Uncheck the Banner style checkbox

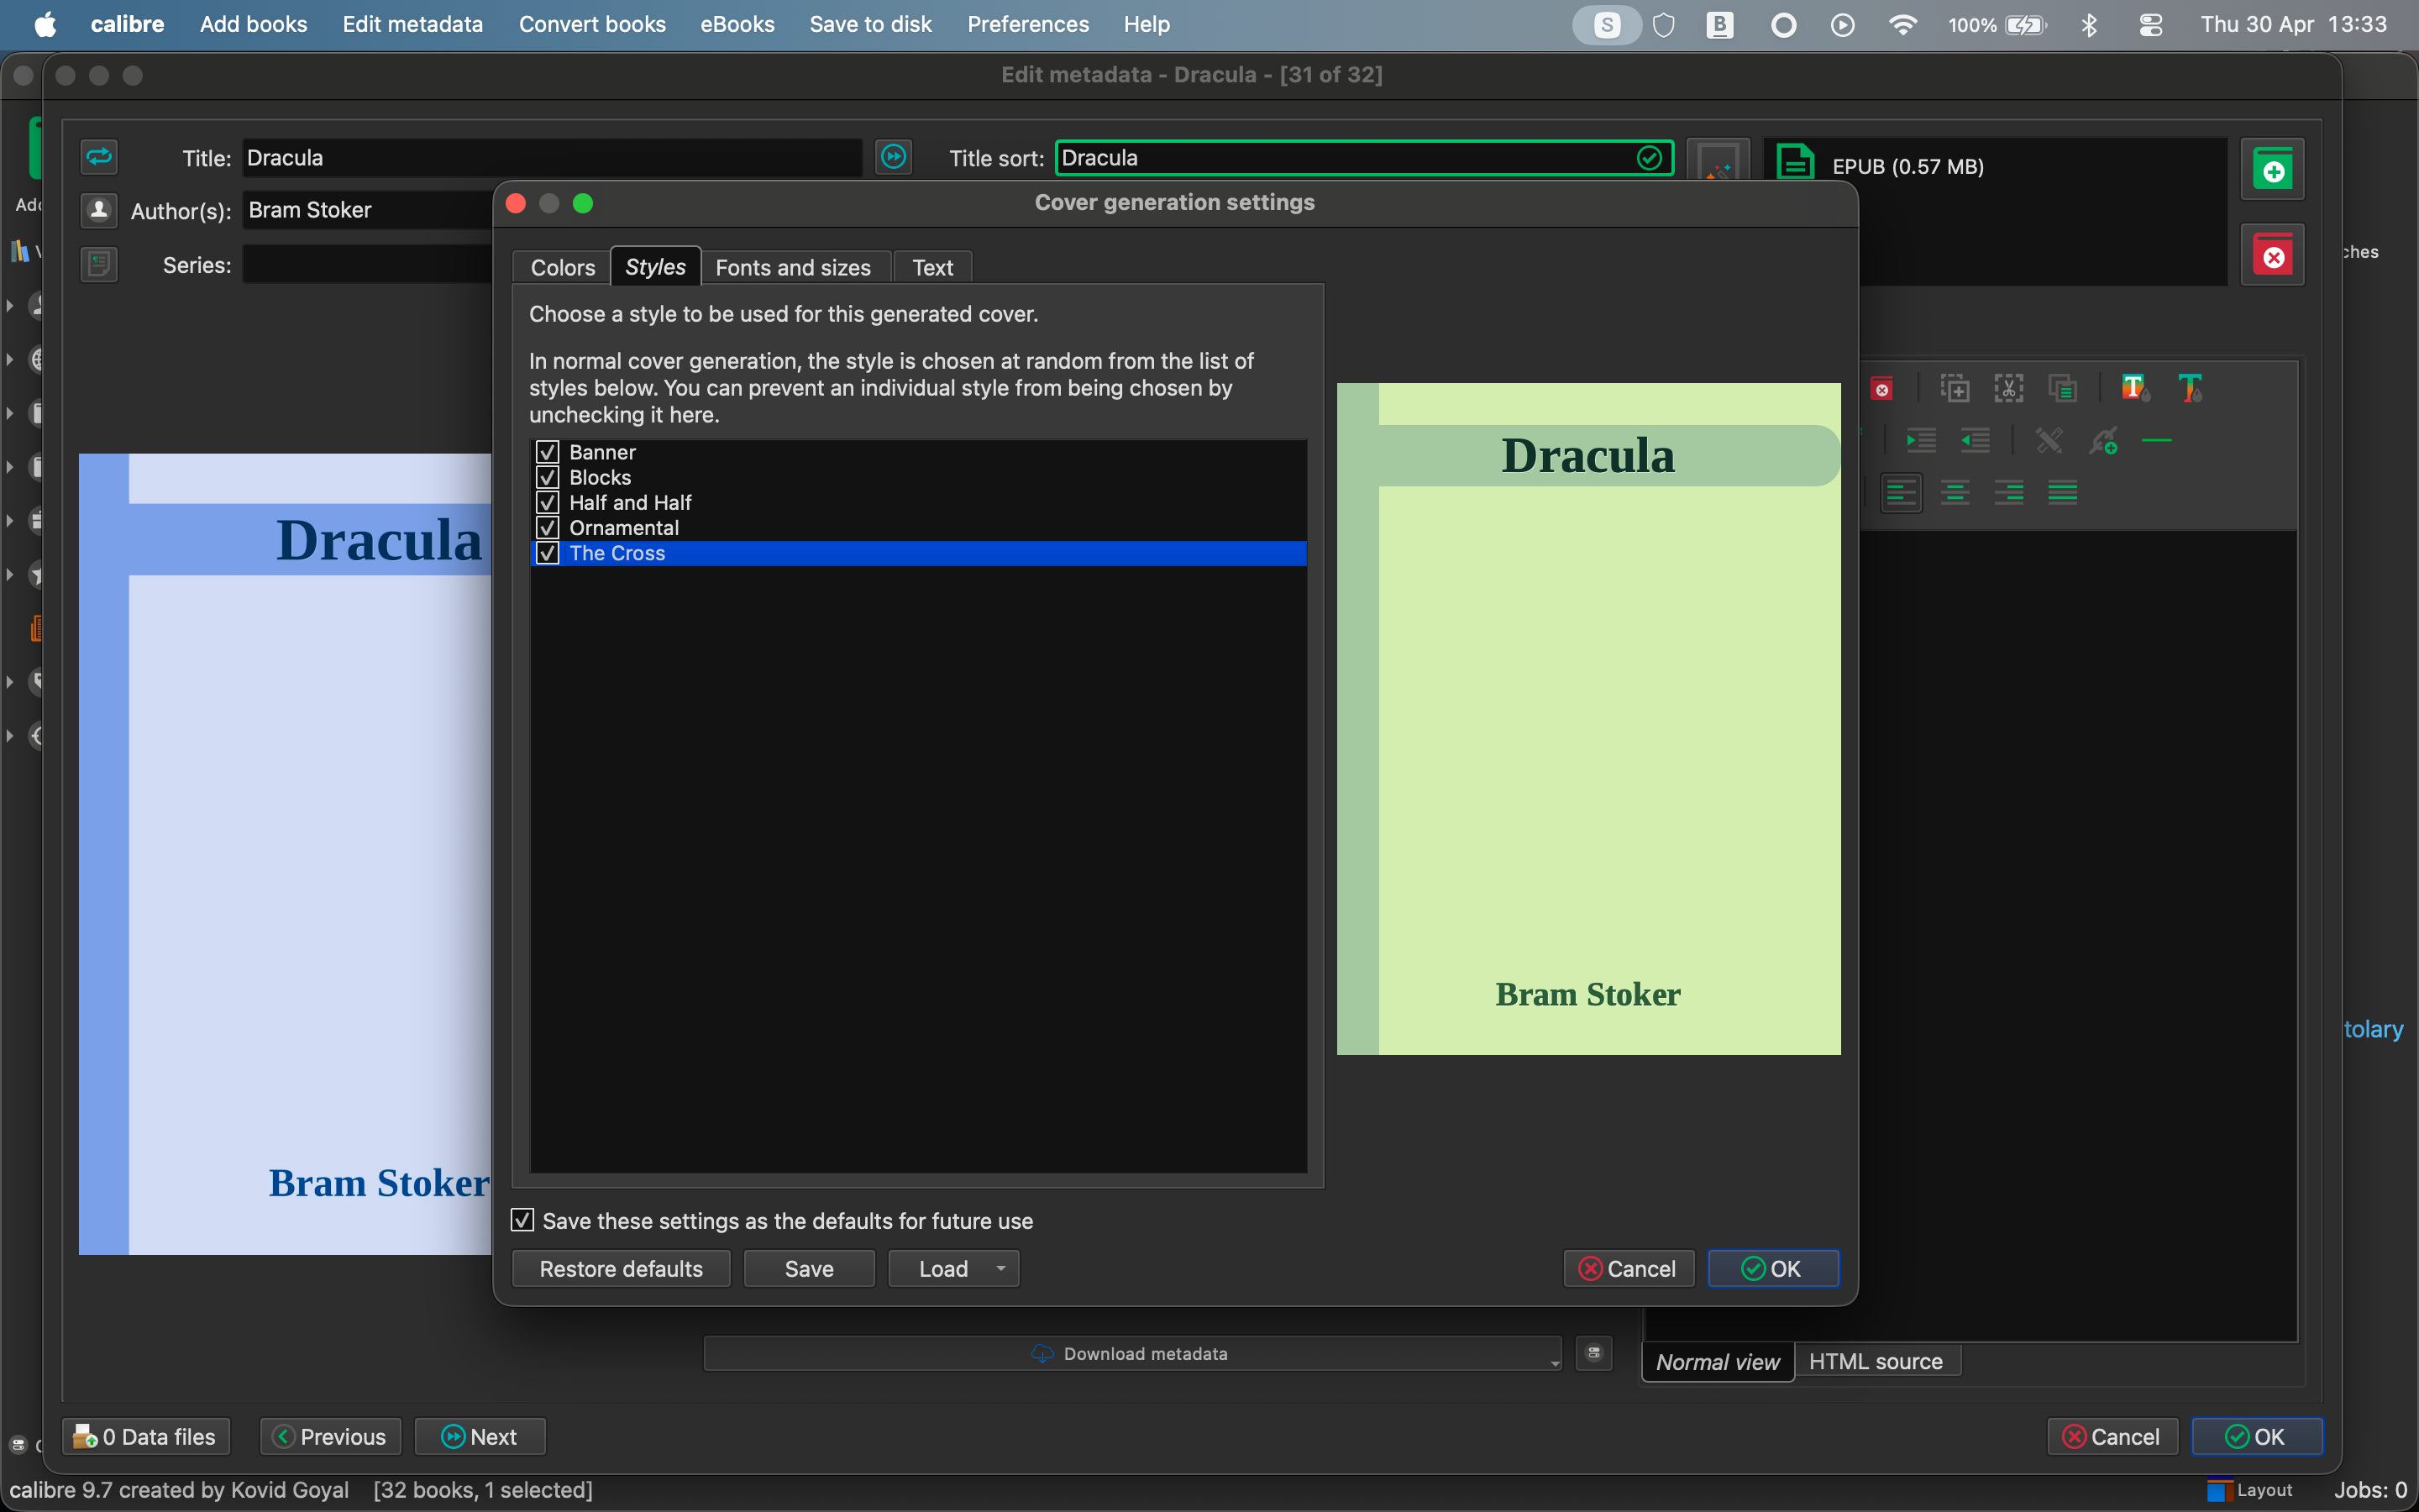coord(547,452)
